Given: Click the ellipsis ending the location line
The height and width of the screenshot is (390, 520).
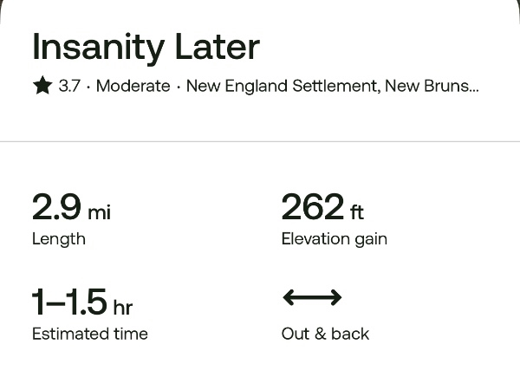Looking at the screenshot, I should pos(472,89).
